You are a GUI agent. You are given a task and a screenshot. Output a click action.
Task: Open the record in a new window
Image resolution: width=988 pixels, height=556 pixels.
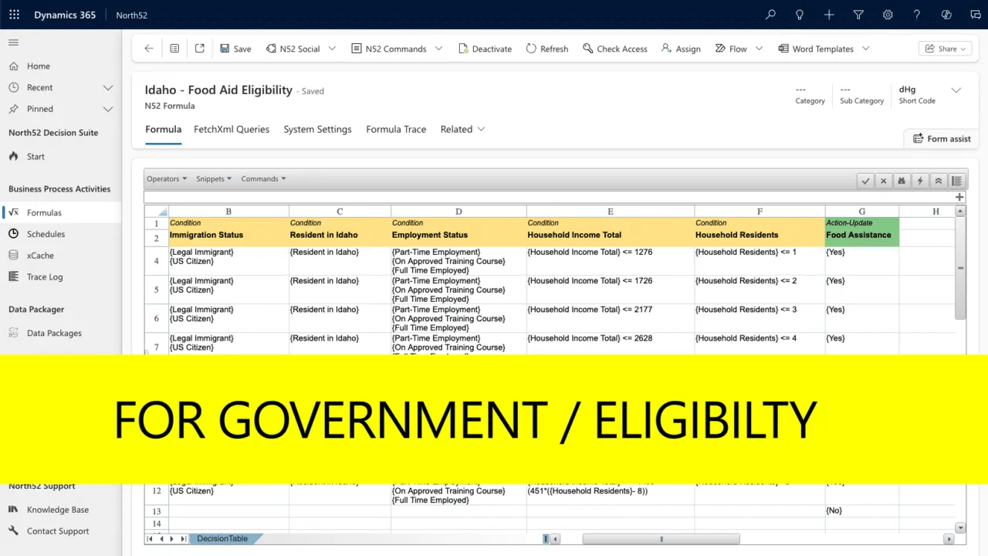[199, 49]
